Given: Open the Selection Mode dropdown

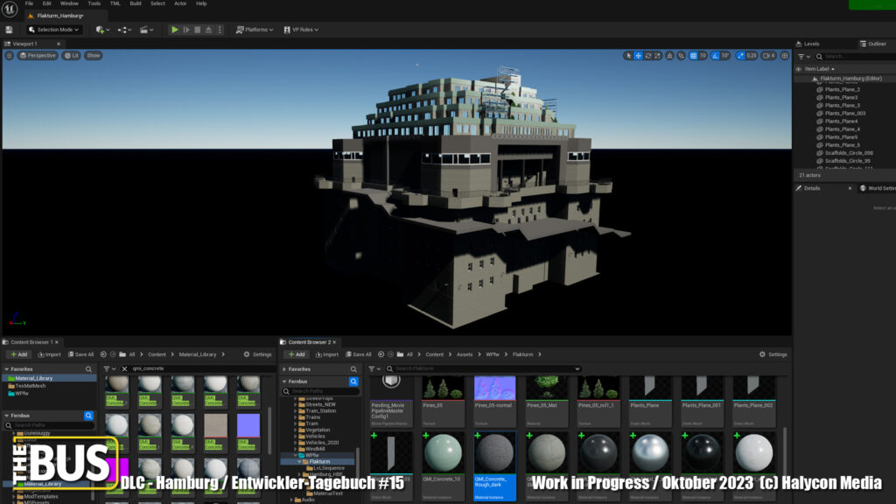Looking at the screenshot, I should pos(54,30).
